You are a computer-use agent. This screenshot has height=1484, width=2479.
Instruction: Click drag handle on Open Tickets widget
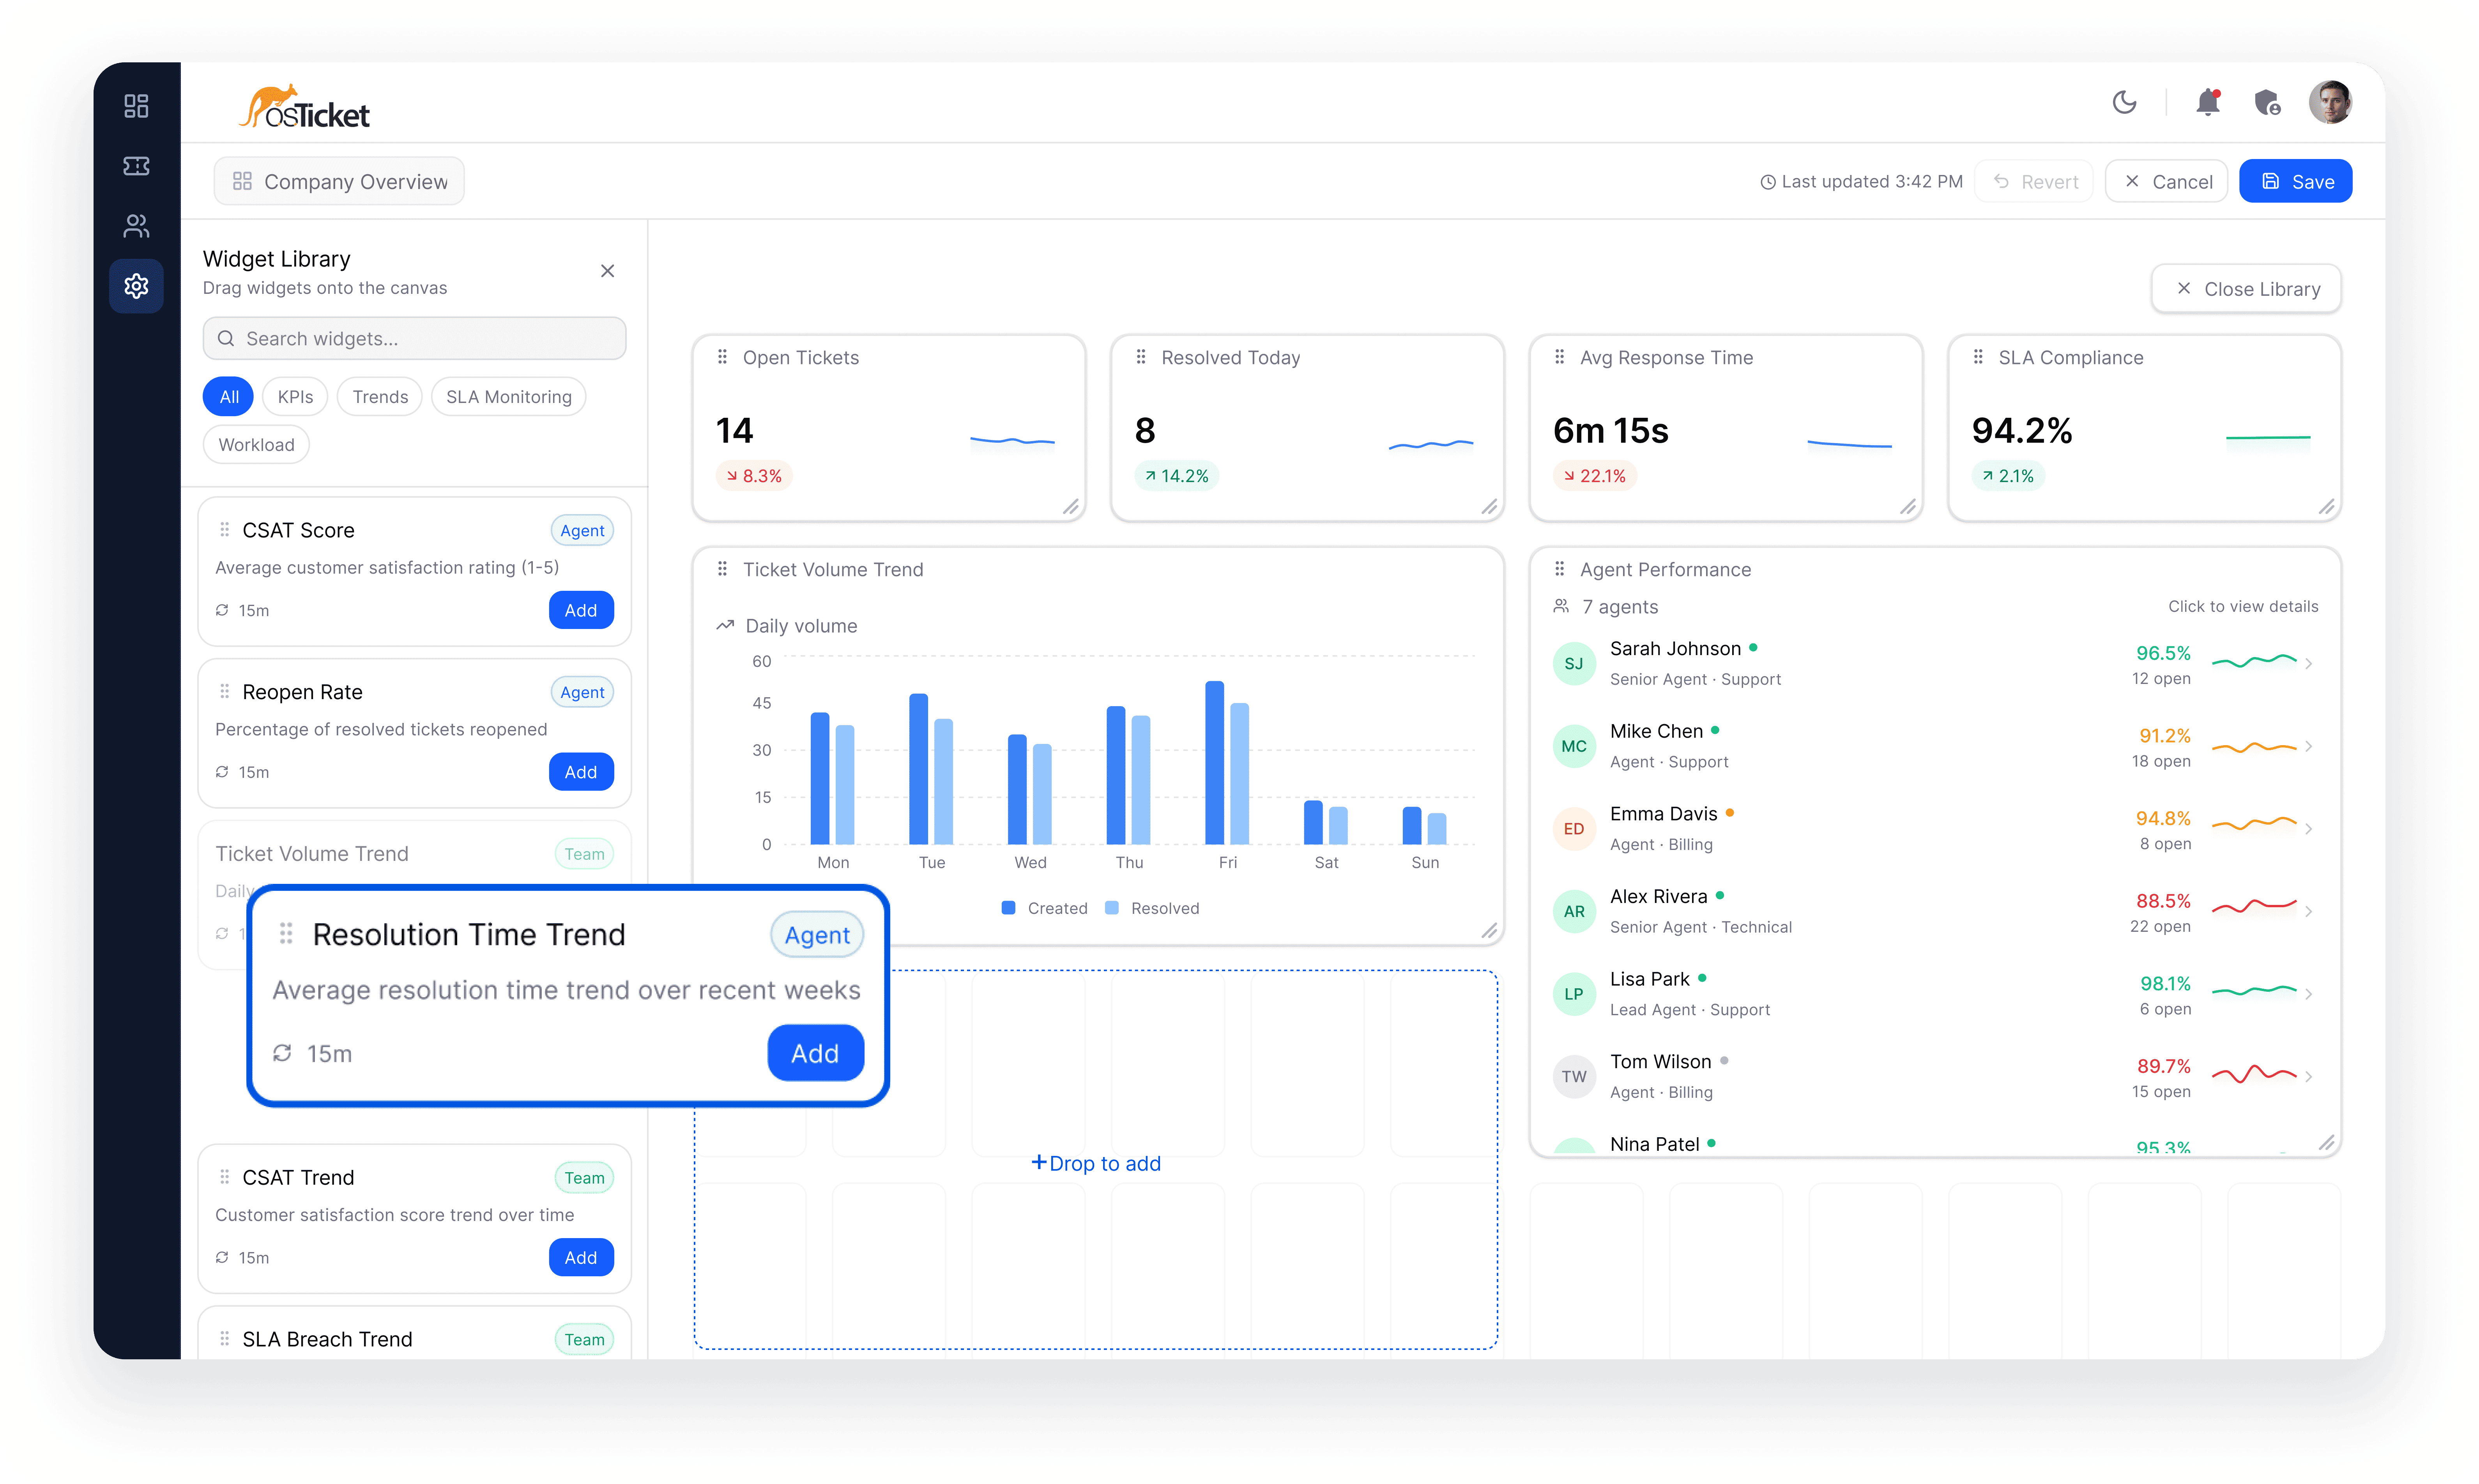(x=722, y=357)
